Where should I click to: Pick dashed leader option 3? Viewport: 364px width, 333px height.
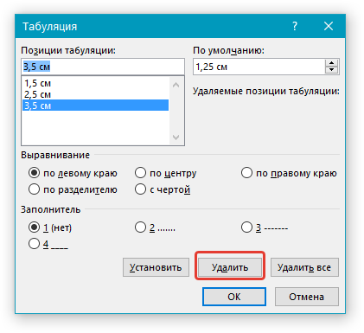tap(265, 227)
